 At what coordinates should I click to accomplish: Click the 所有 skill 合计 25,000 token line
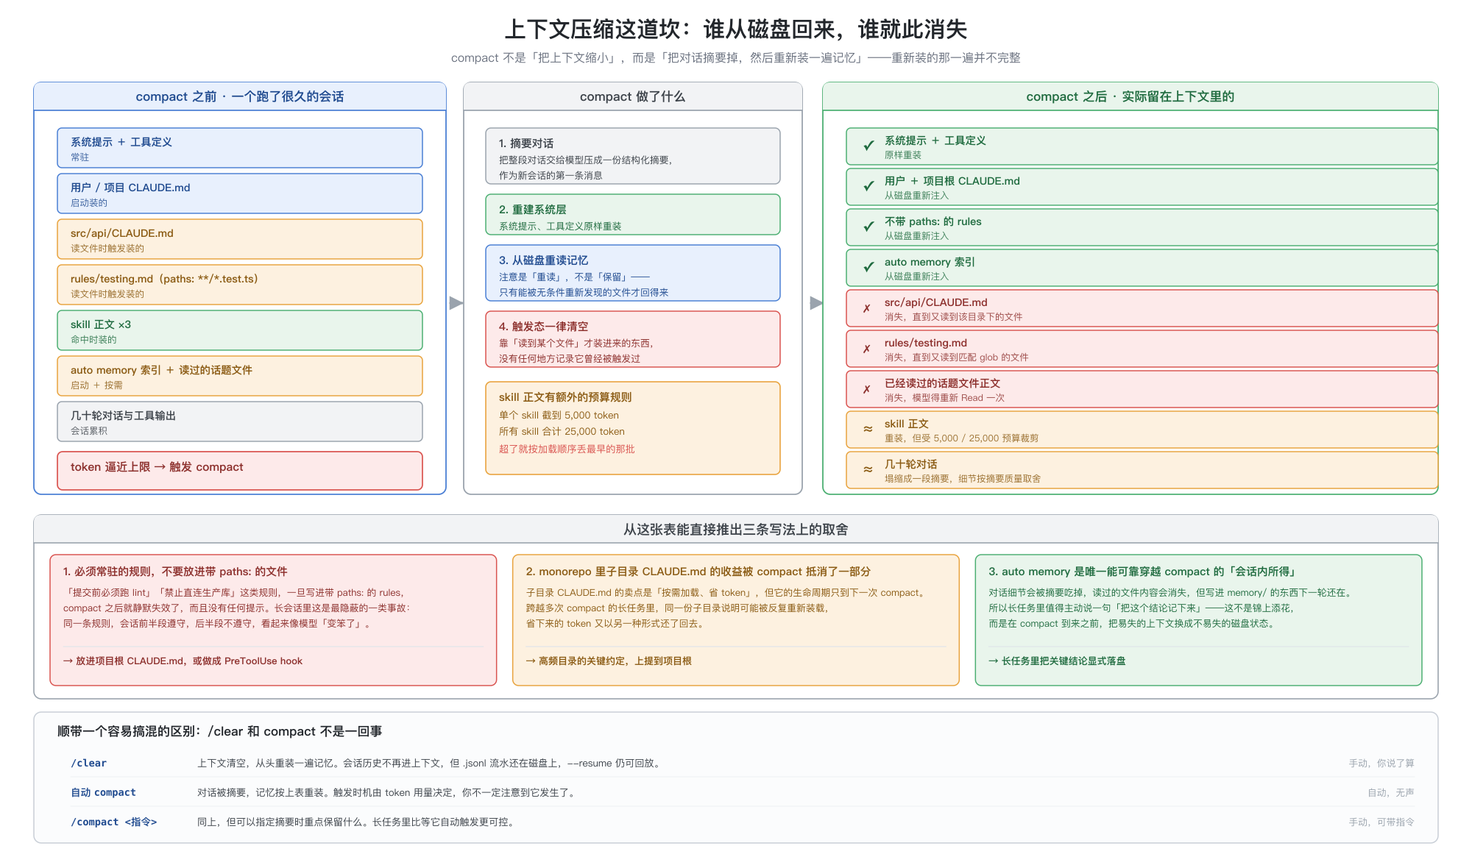[562, 431]
